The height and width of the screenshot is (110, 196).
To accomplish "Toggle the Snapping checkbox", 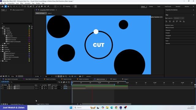I will 64,6.
